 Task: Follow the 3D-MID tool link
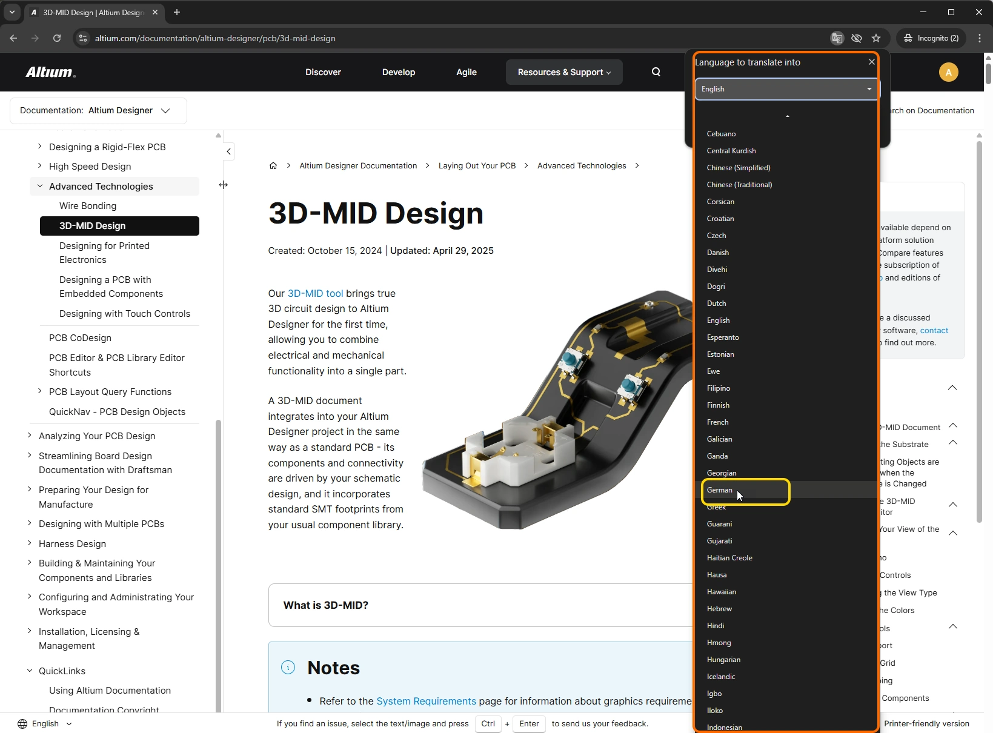315,293
